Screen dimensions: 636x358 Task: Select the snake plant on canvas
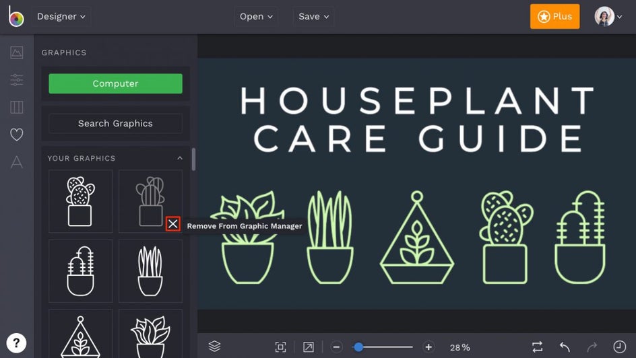[329, 238]
